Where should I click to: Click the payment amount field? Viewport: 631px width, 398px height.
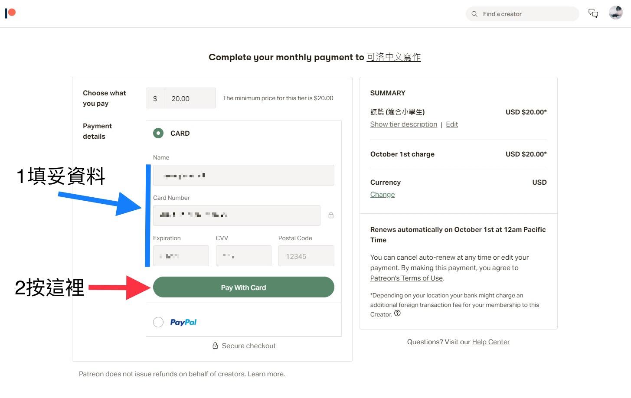point(189,98)
